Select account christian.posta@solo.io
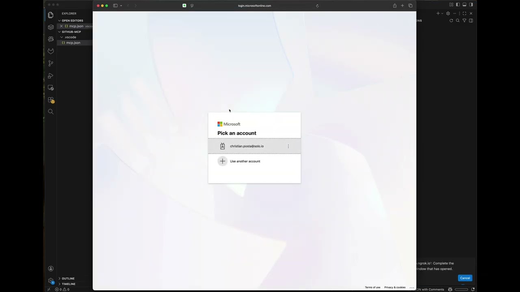520x292 pixels. [x=254, y=146]
